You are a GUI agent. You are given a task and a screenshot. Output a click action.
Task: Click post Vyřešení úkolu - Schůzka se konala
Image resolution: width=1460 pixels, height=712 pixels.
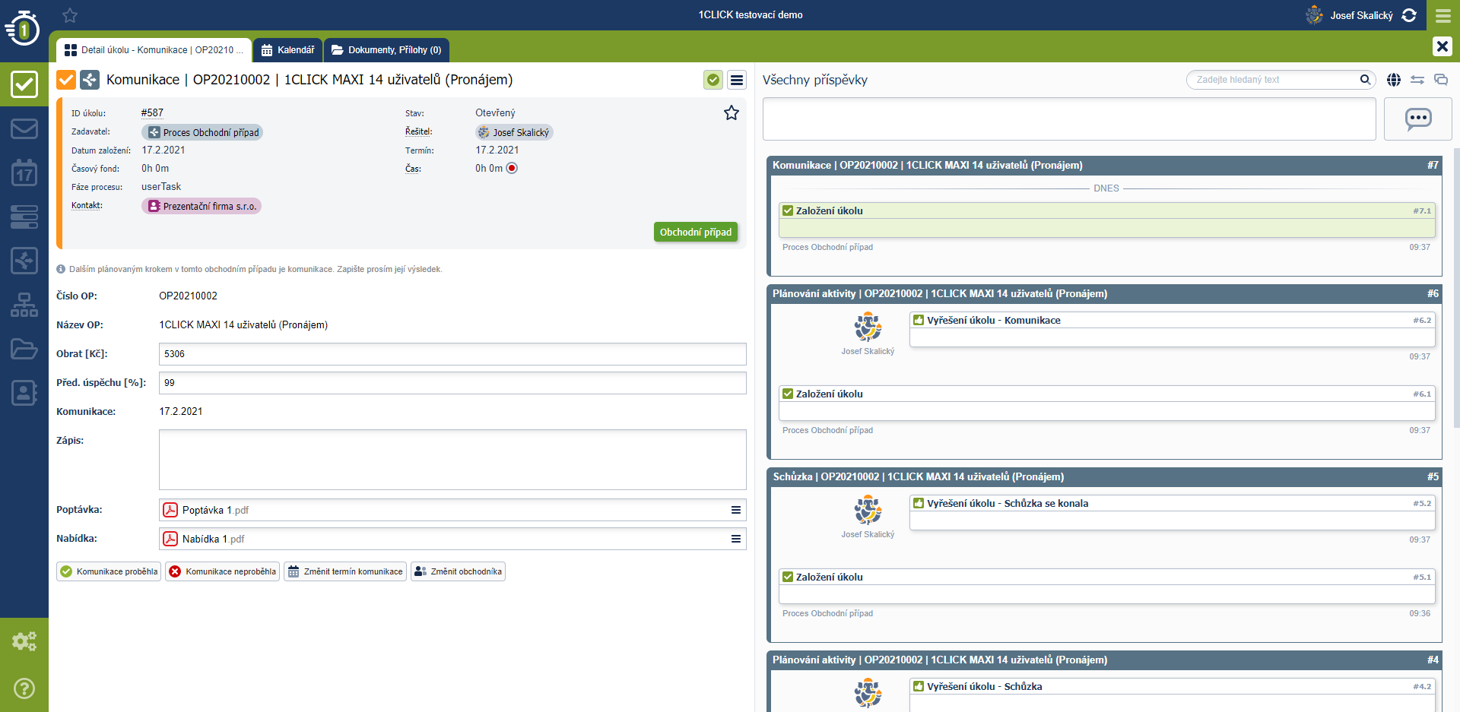(x=1173, y=512)
